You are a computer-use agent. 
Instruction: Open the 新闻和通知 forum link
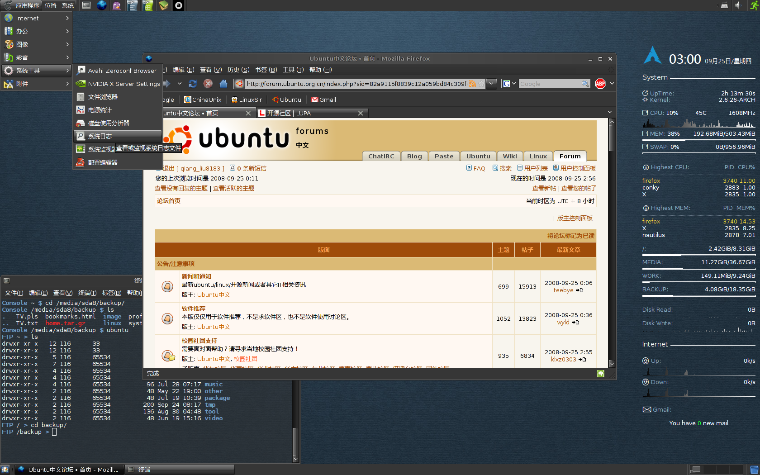click(196, 276)
